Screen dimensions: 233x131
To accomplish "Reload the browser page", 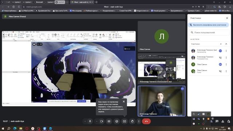I will tap(19, 7).
